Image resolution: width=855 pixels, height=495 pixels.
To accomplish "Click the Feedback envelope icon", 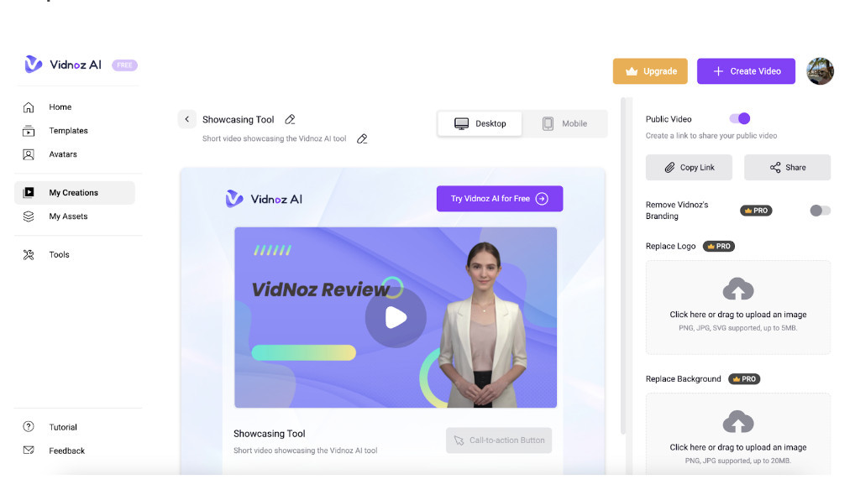I will (x=29, y=450).
